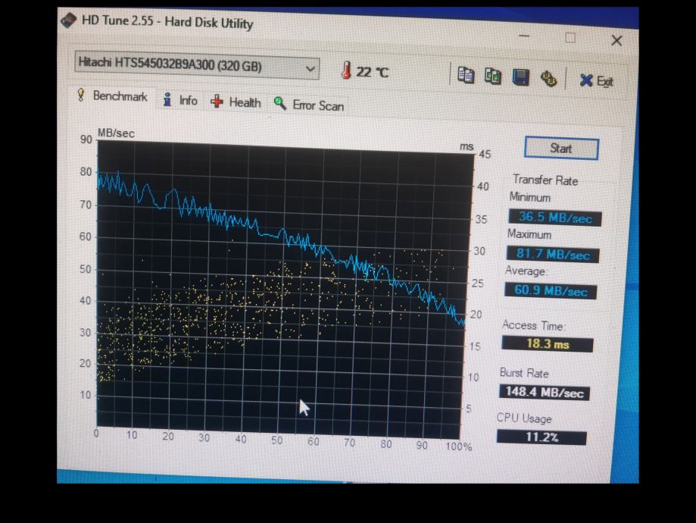Click the Benchmark tab lightbulb icon
Image resolution: width=696 pixels, height=523 pixels.
point(81,94)
